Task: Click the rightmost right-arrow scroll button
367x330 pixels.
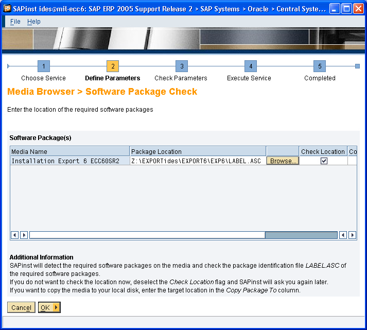Action: tap(352, 235)
